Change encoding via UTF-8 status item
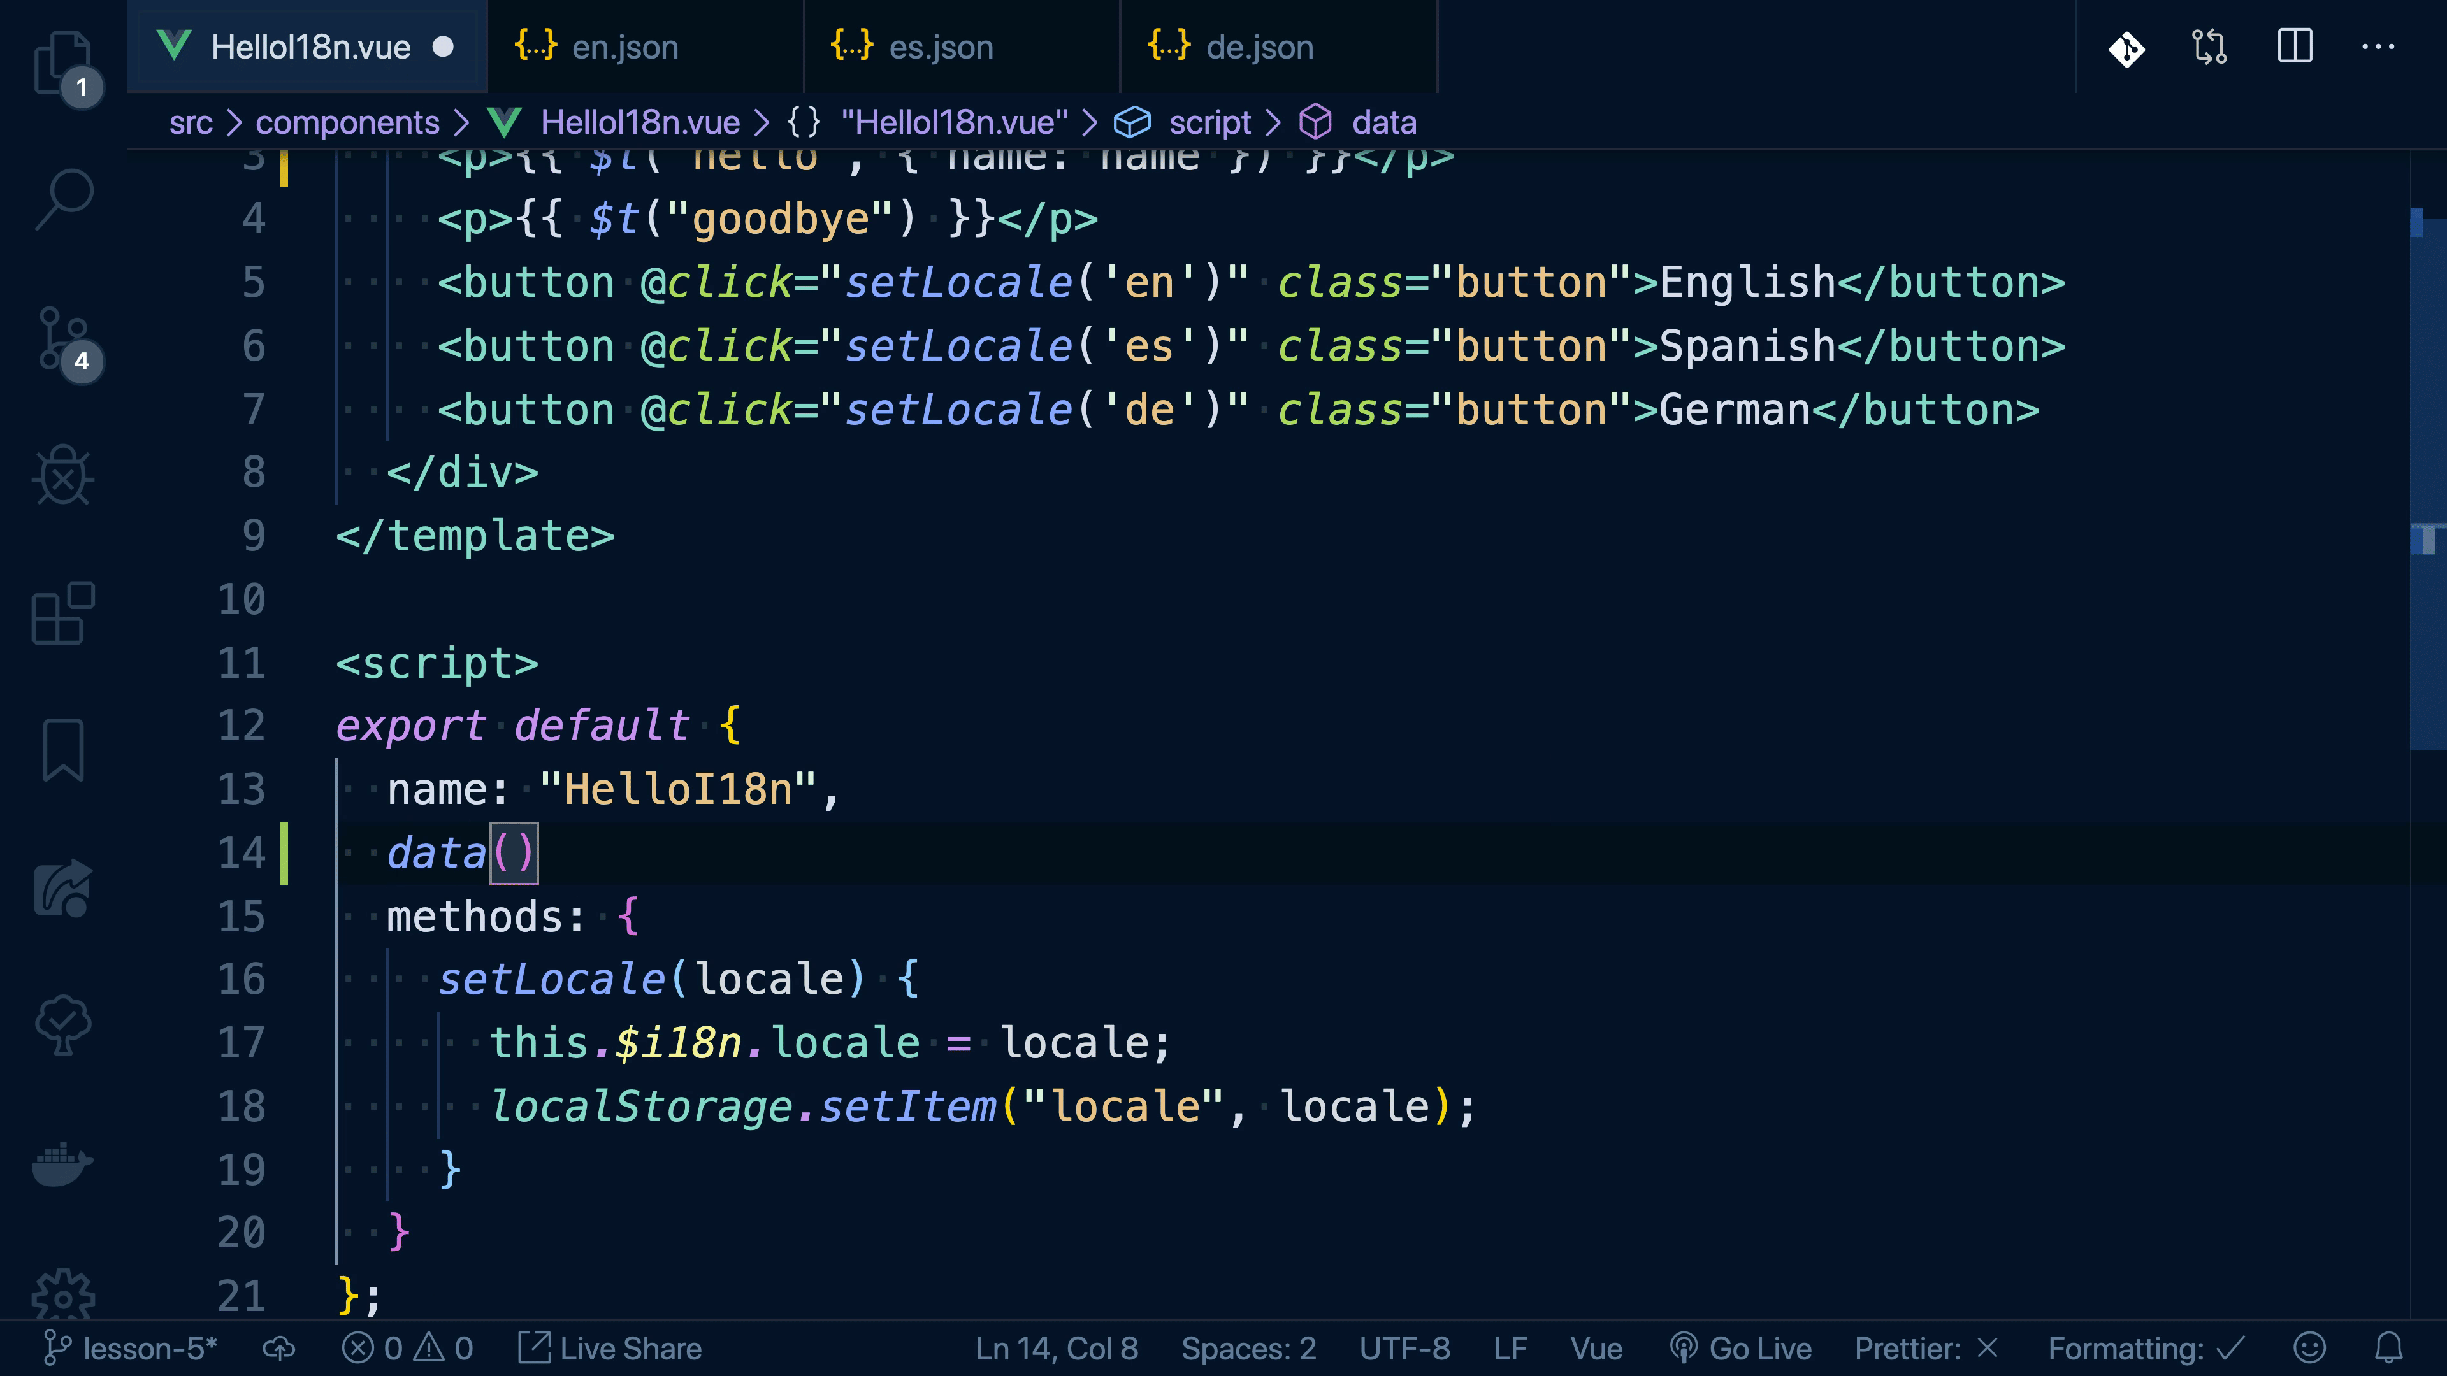2447x1376 pixels. coord(1404,1349)
